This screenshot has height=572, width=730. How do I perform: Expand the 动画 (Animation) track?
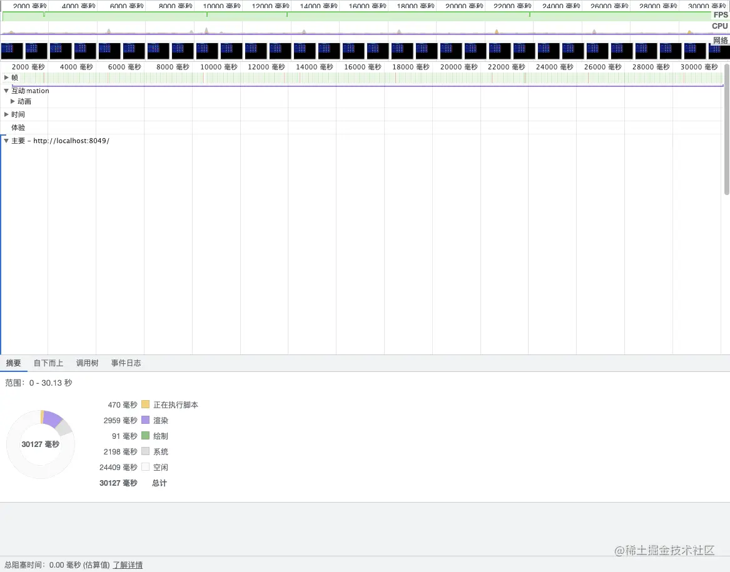(13, 101)
